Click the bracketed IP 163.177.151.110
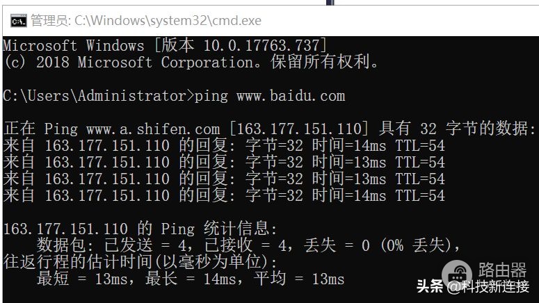This screenshot has height=303, width=539. [299, 129]
